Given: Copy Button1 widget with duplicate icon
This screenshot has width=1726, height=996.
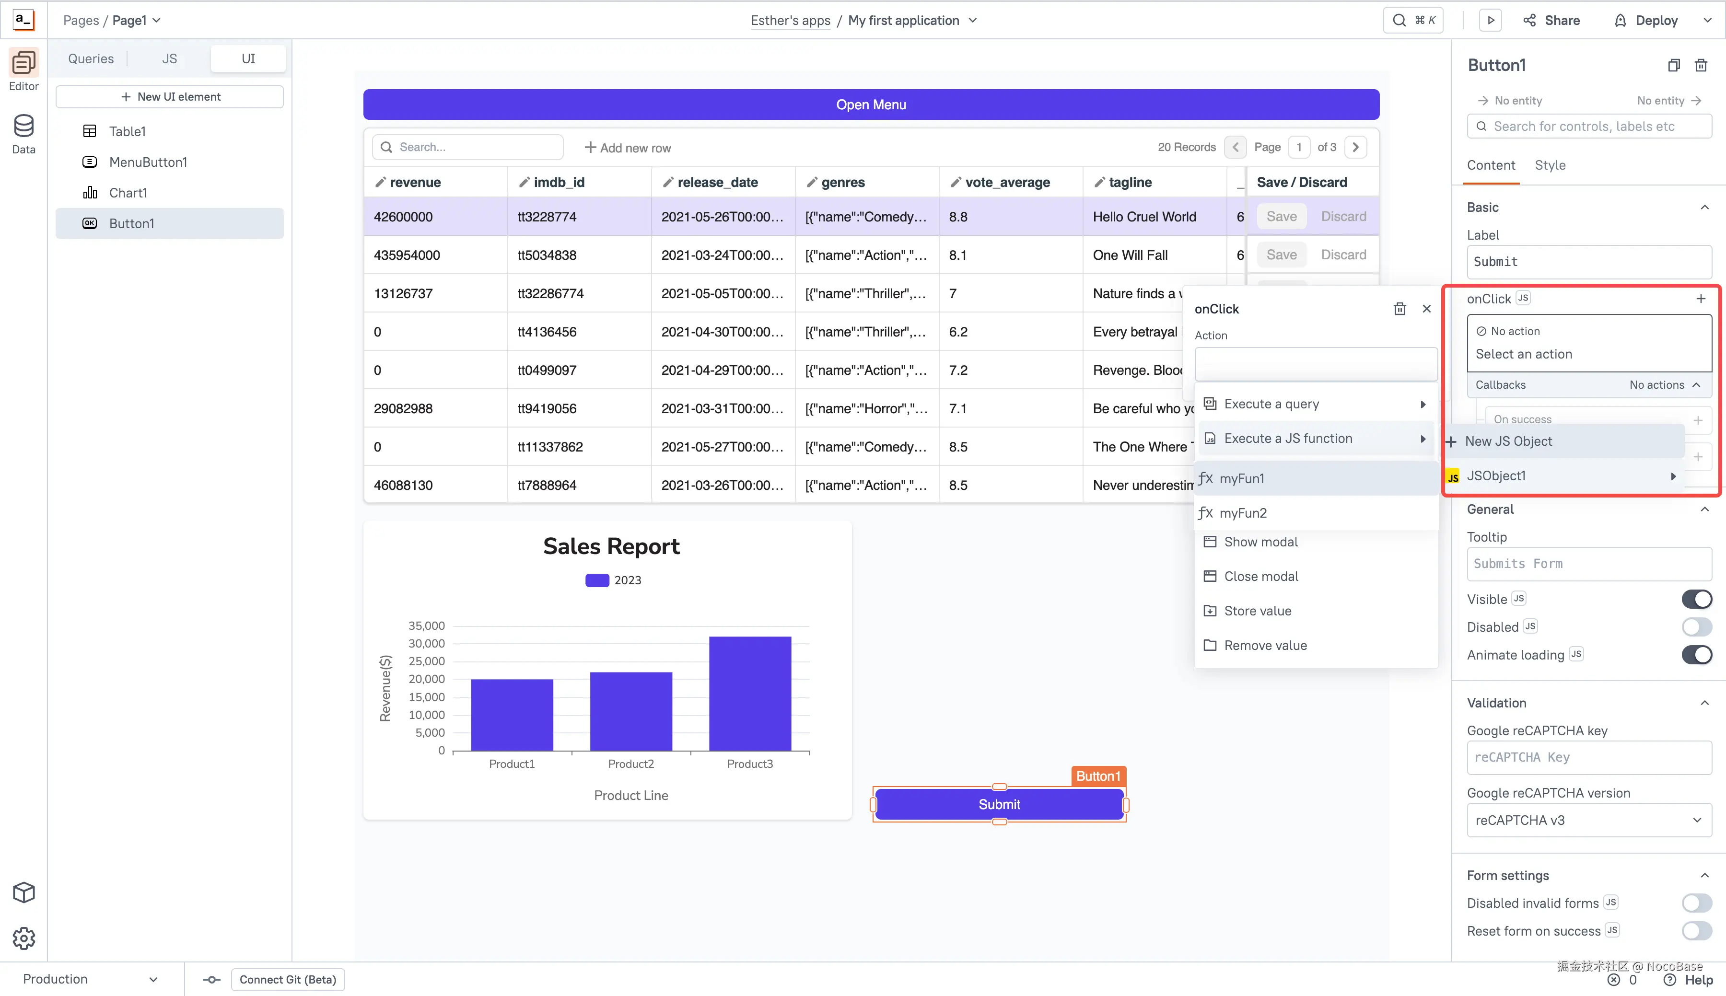Looking at the screenshot, I should pyautogui.click(x=1673, y=66).
